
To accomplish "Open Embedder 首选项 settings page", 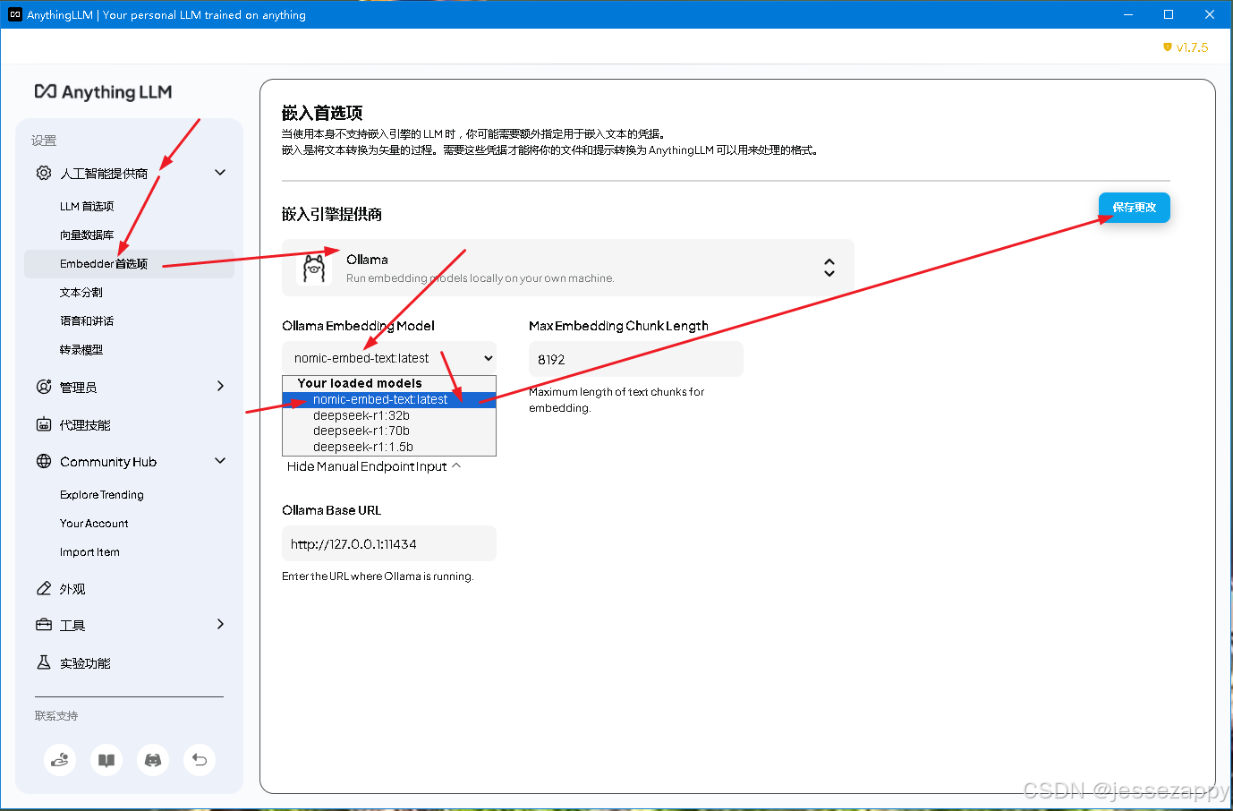I will click(x=129, y=263).
